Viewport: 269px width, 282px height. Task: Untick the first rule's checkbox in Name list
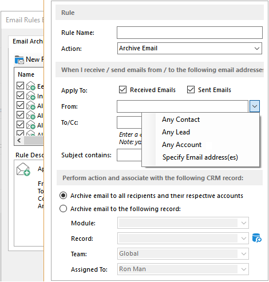pos(20,86)
